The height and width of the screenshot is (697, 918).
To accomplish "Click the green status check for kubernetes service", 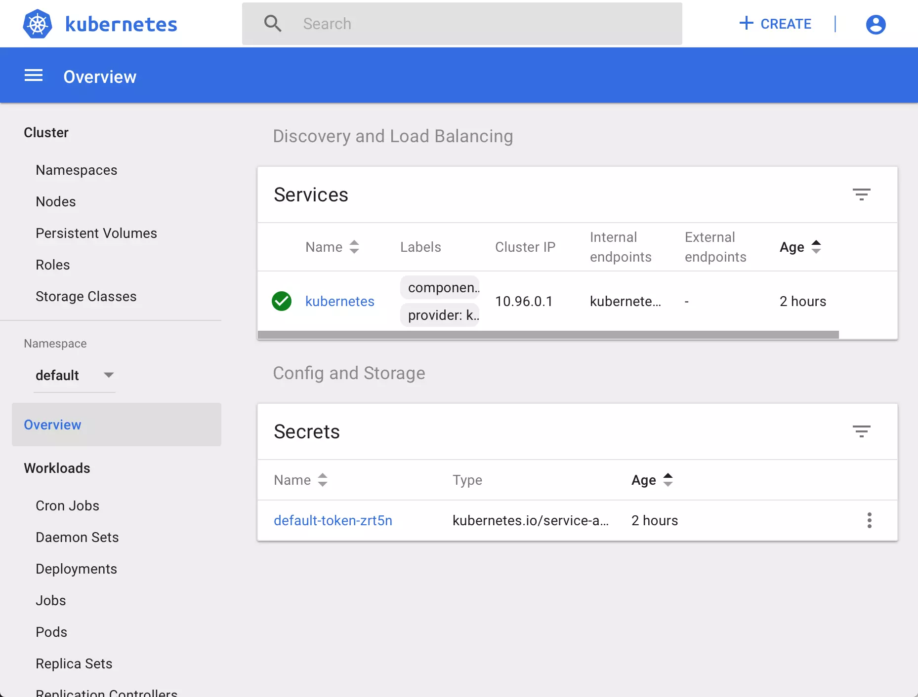I will [x=282, y=301].
